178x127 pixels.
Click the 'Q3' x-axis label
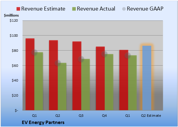coord(81,116)
